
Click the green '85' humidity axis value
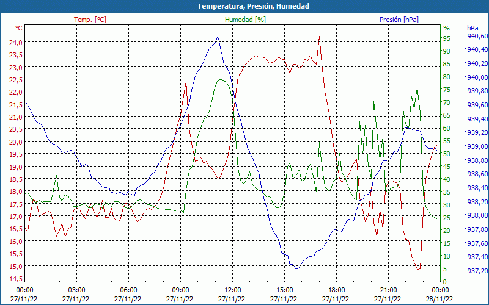coord(447,64)
